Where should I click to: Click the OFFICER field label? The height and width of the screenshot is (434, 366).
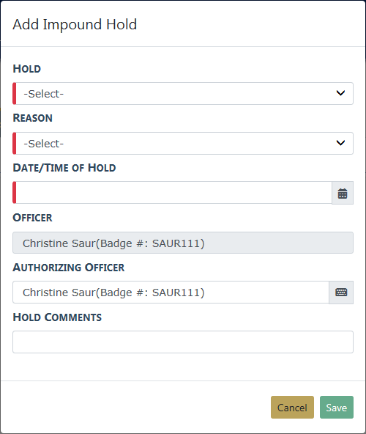pos(32,218)
